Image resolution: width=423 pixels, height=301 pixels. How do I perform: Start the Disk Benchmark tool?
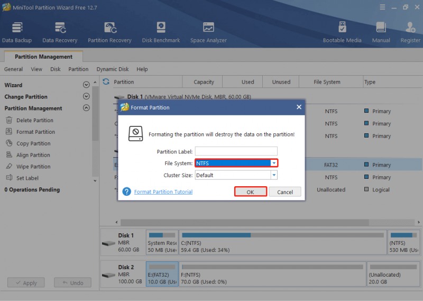[x=161, y=32]
